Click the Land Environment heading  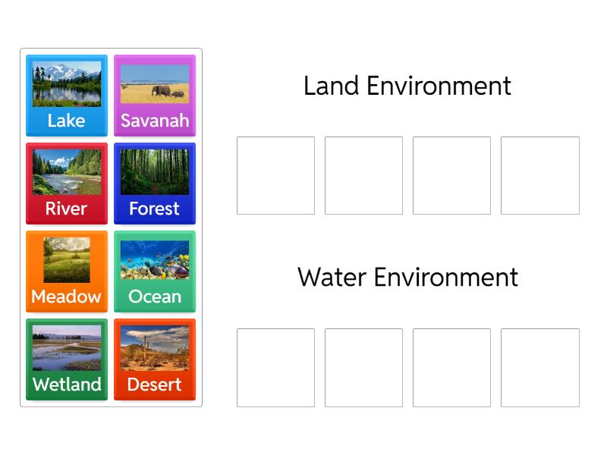point(408,86)
